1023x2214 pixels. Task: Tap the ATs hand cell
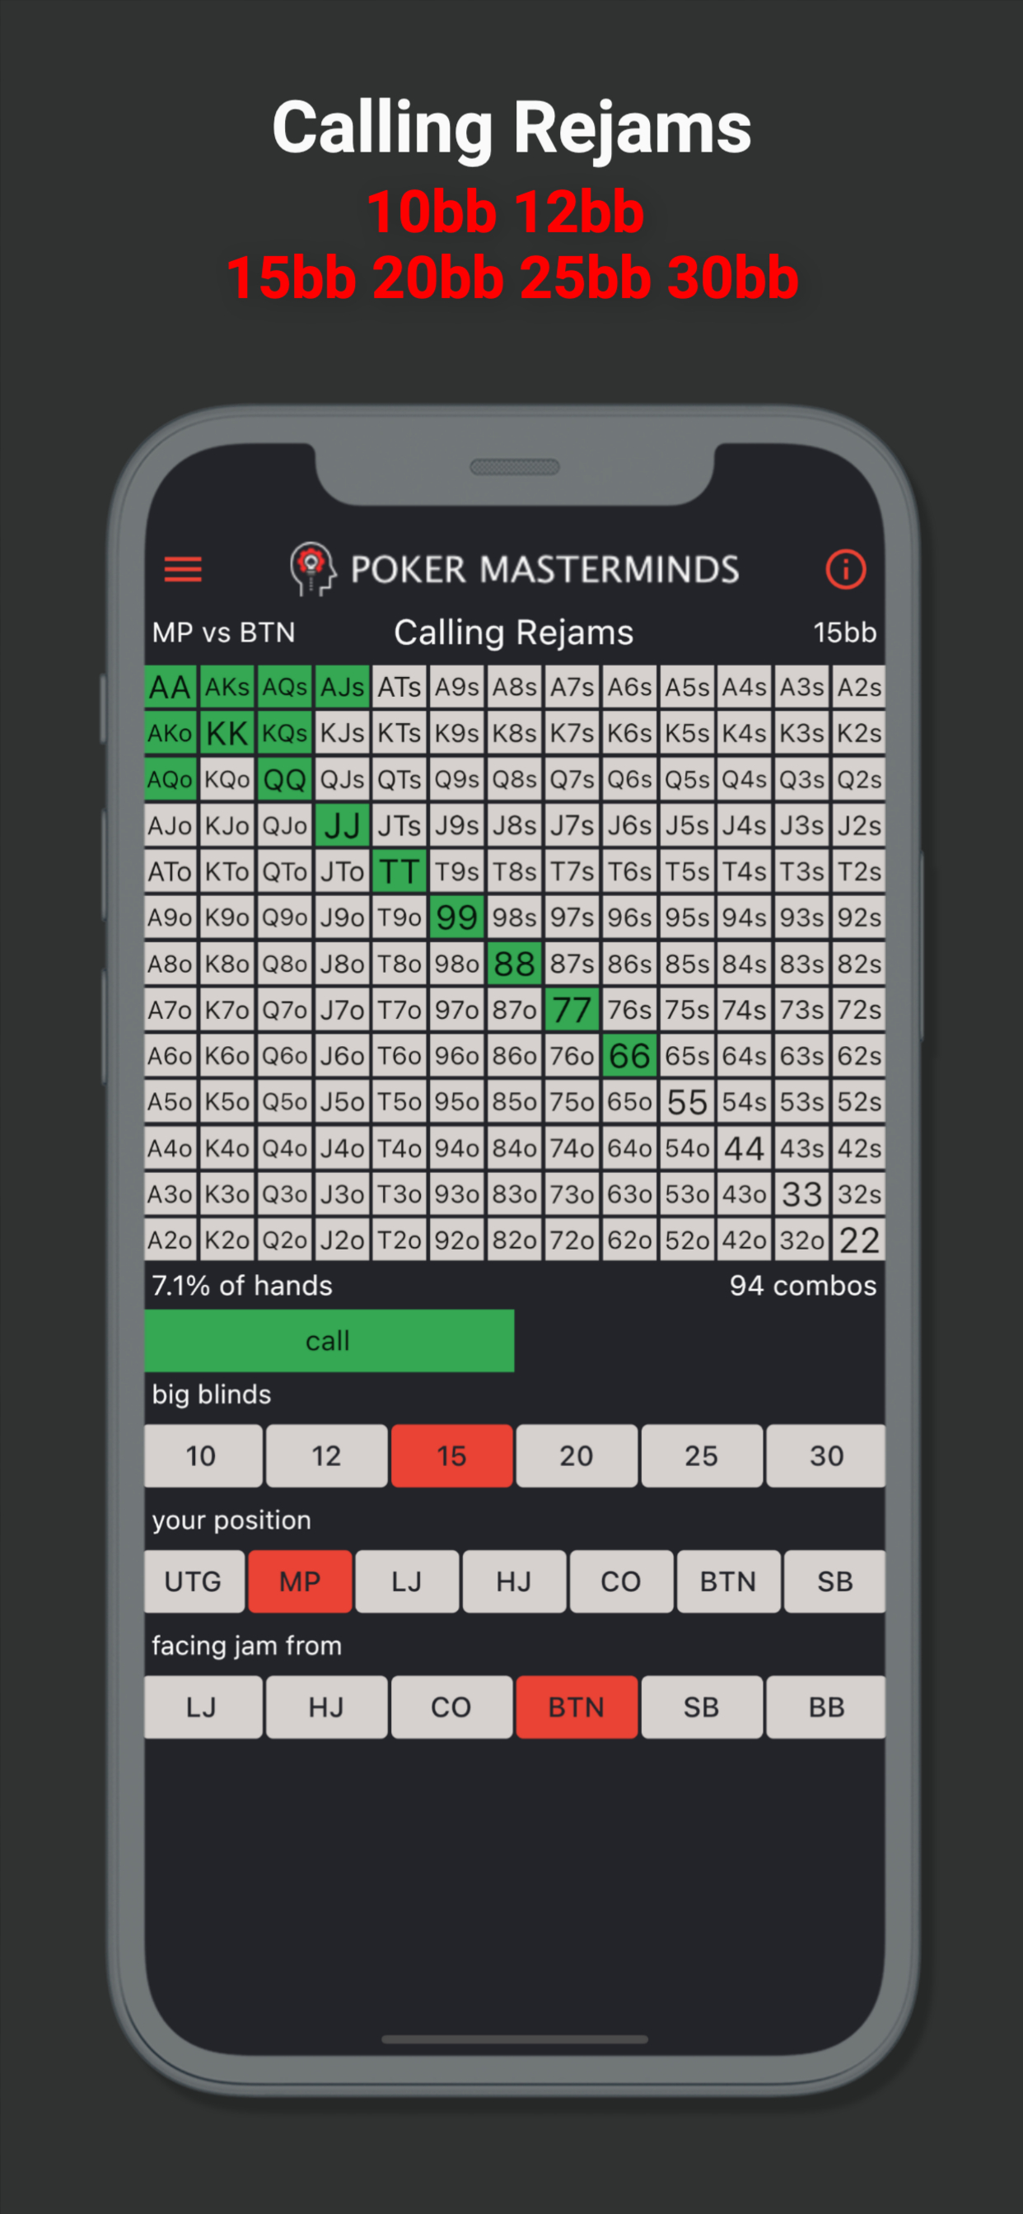(x=399, y=687)
